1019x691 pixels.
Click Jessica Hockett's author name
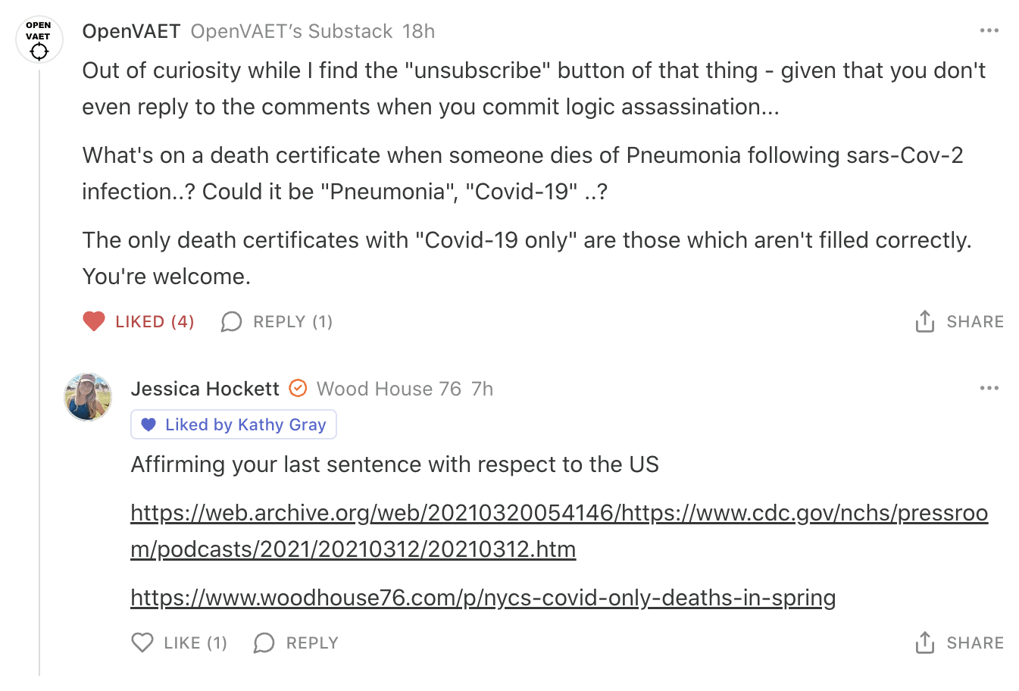click(205, 389)
